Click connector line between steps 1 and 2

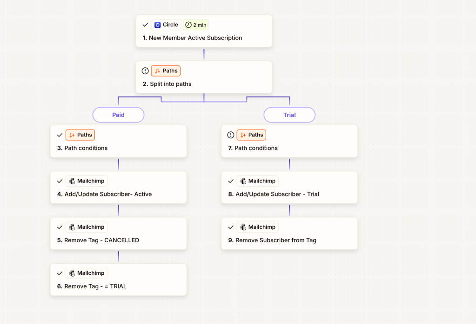click(204, 54)
